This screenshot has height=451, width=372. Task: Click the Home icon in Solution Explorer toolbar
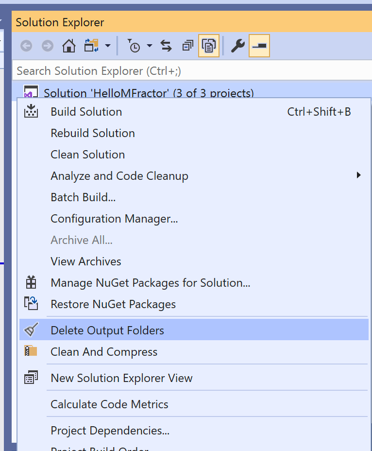tap(69, 46)
